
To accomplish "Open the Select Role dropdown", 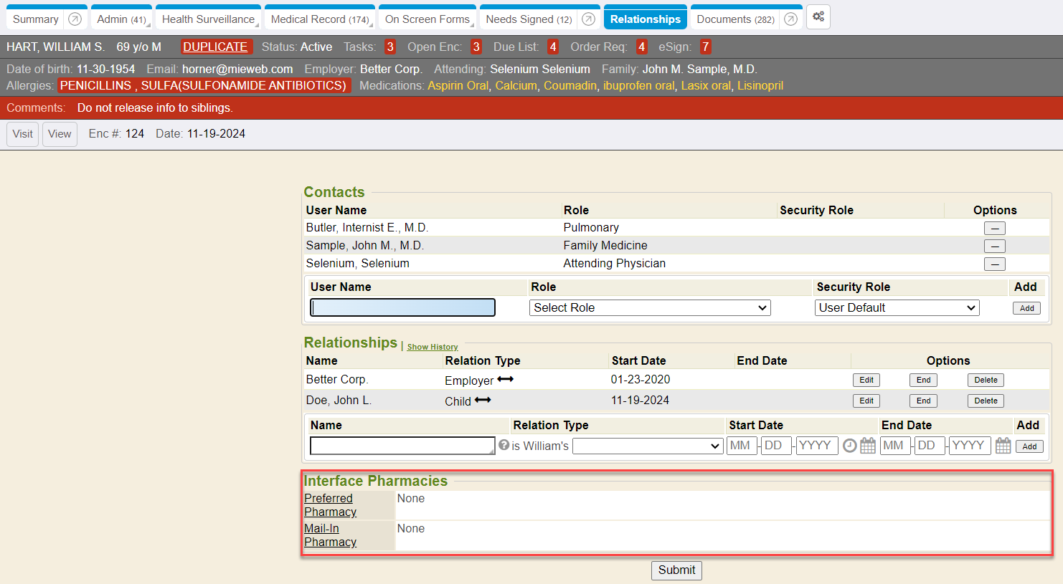I will 650,308.
